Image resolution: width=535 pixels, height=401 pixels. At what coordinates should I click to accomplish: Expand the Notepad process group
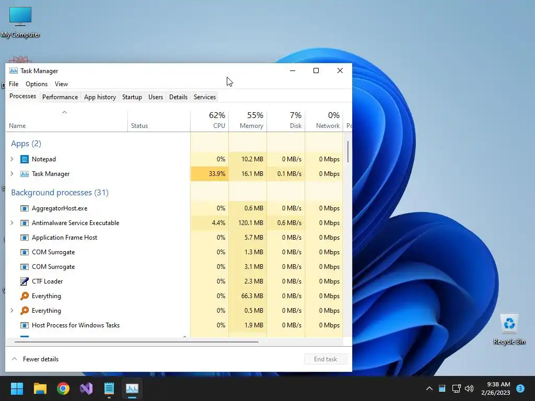click(x=12, y=159)
